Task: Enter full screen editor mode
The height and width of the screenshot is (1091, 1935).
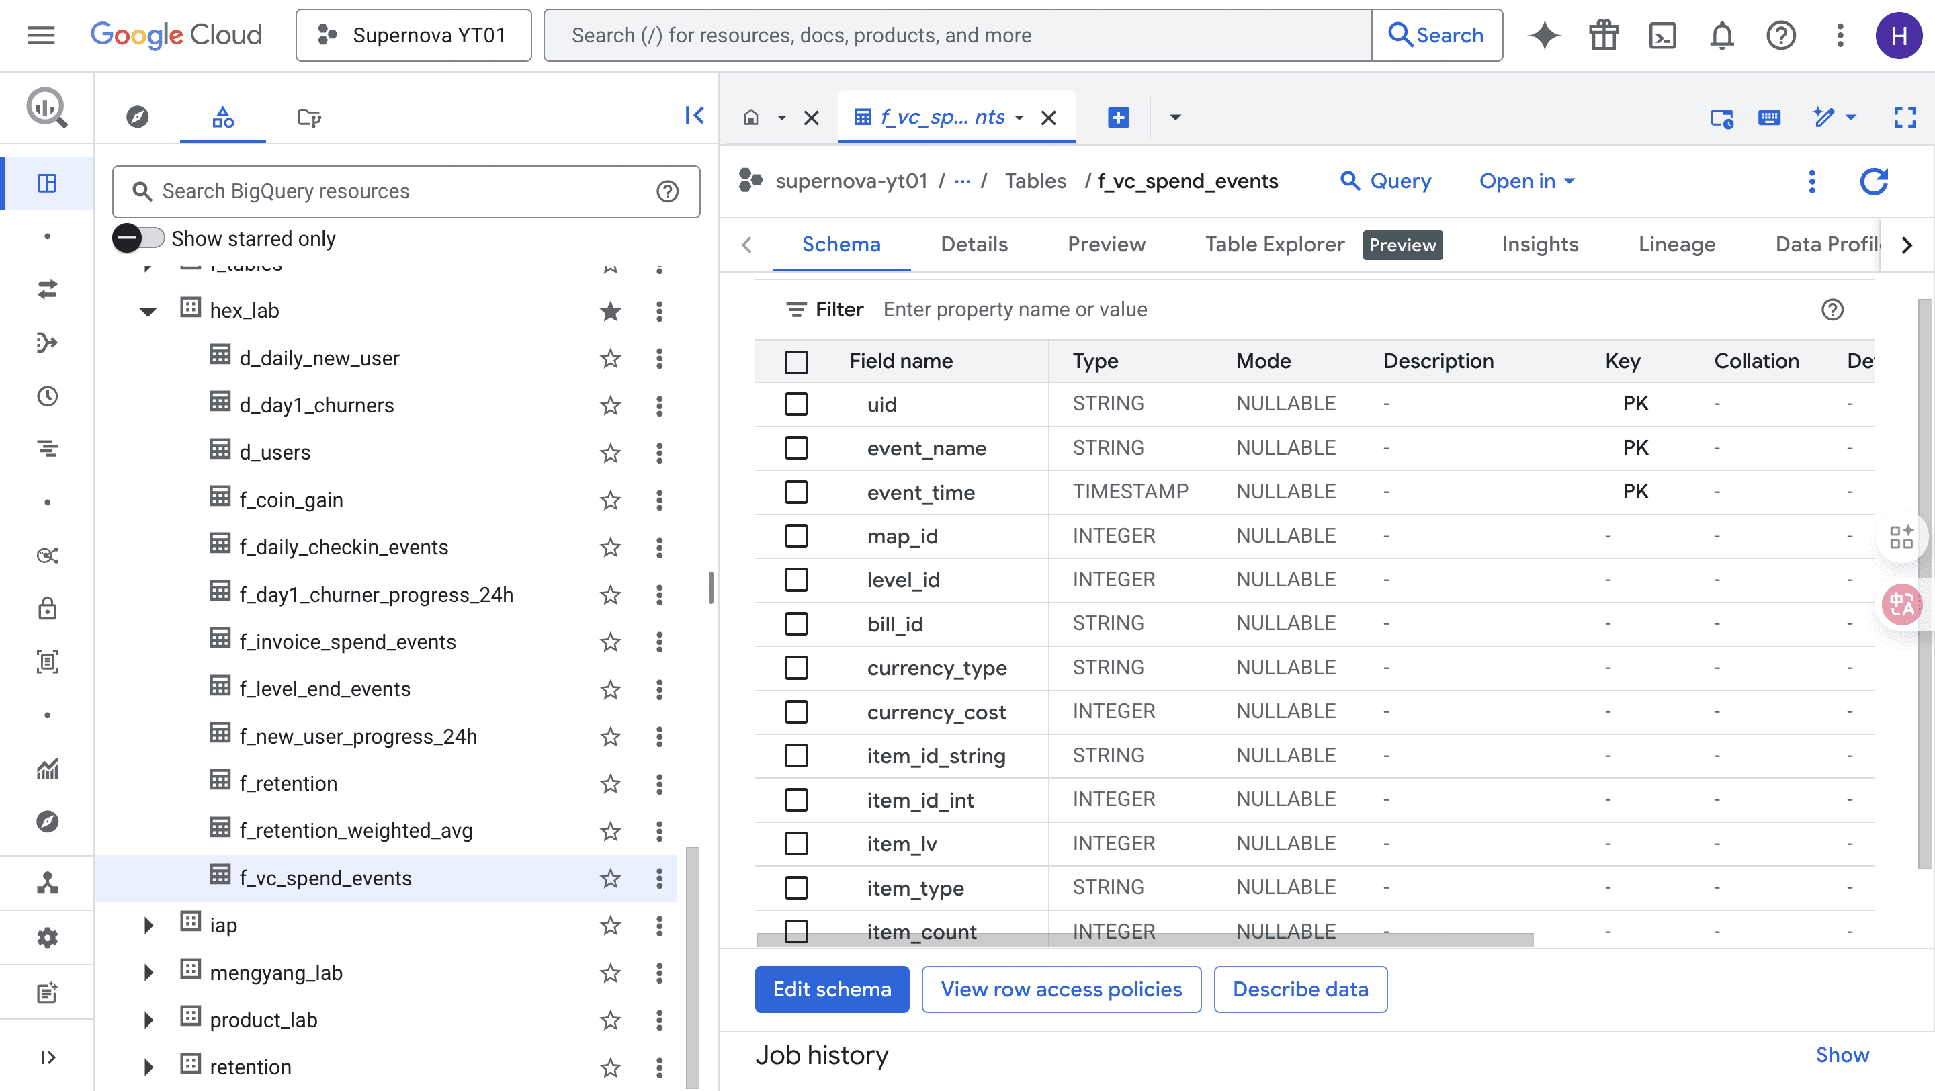Action: [x=1904, y=117]
